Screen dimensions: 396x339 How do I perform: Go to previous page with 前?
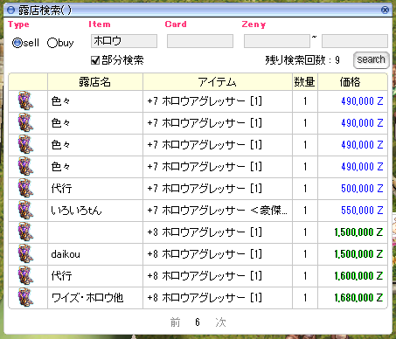coord(175,322)
